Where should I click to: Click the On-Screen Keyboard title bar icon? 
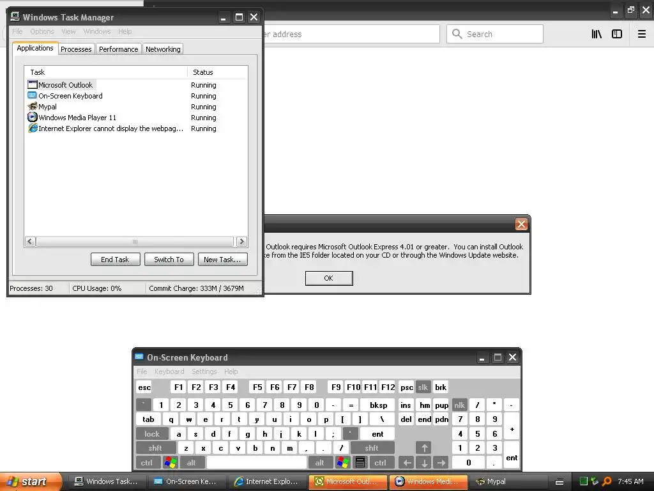pyautogui.click(x=139, y=357)
